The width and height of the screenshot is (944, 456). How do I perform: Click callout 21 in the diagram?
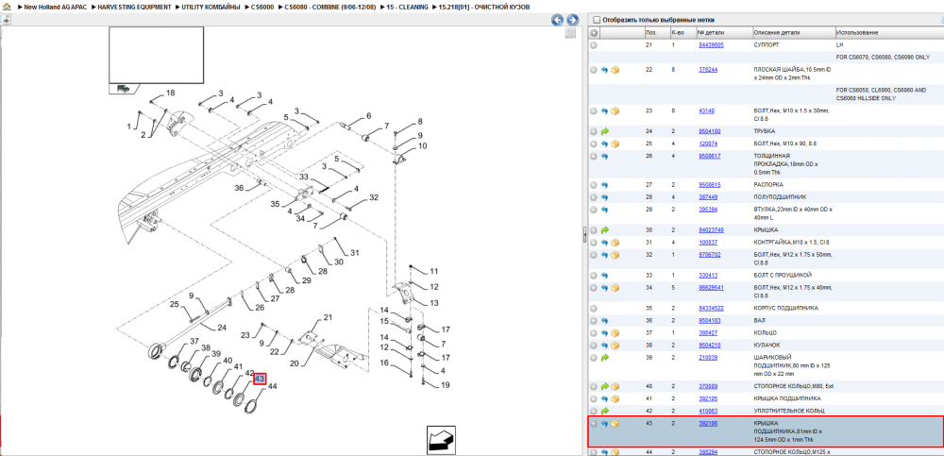pos(328,317)
